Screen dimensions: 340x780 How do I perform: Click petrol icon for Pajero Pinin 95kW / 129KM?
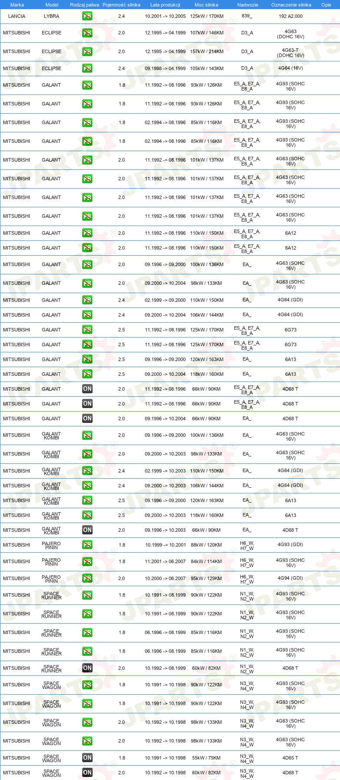[x=87, y=578]
